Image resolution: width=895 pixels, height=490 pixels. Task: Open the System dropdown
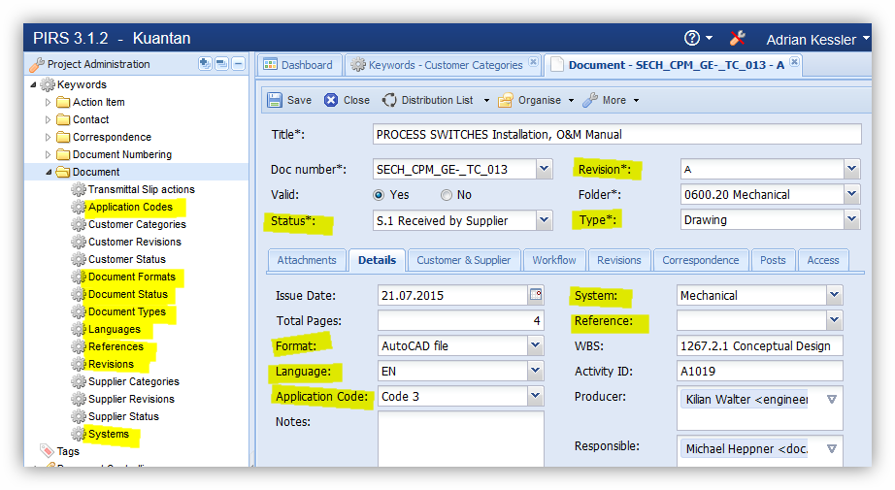(x=835, y=295)
